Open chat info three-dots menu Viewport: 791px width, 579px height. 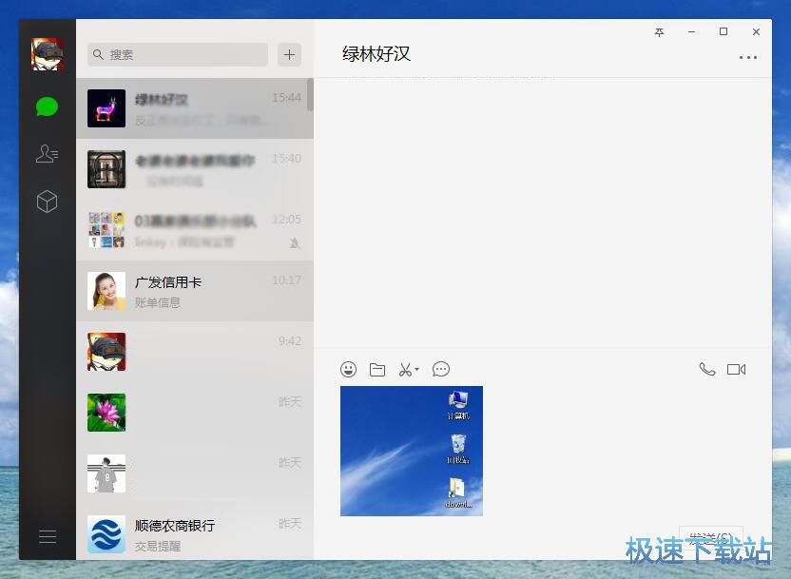click(748, 57)
